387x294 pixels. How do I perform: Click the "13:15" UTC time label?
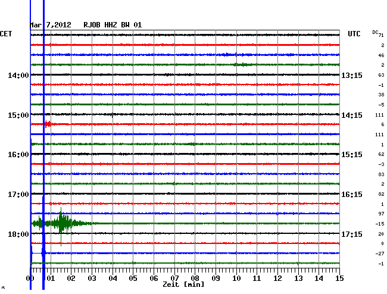coord(352,76)
